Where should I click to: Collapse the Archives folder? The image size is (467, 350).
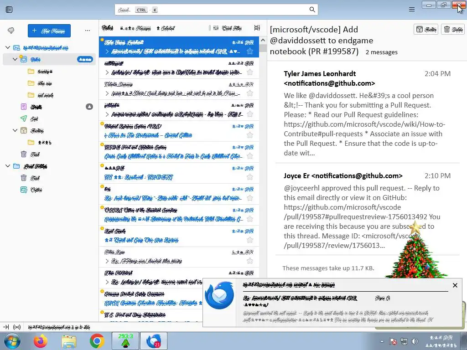click(15, 130)
